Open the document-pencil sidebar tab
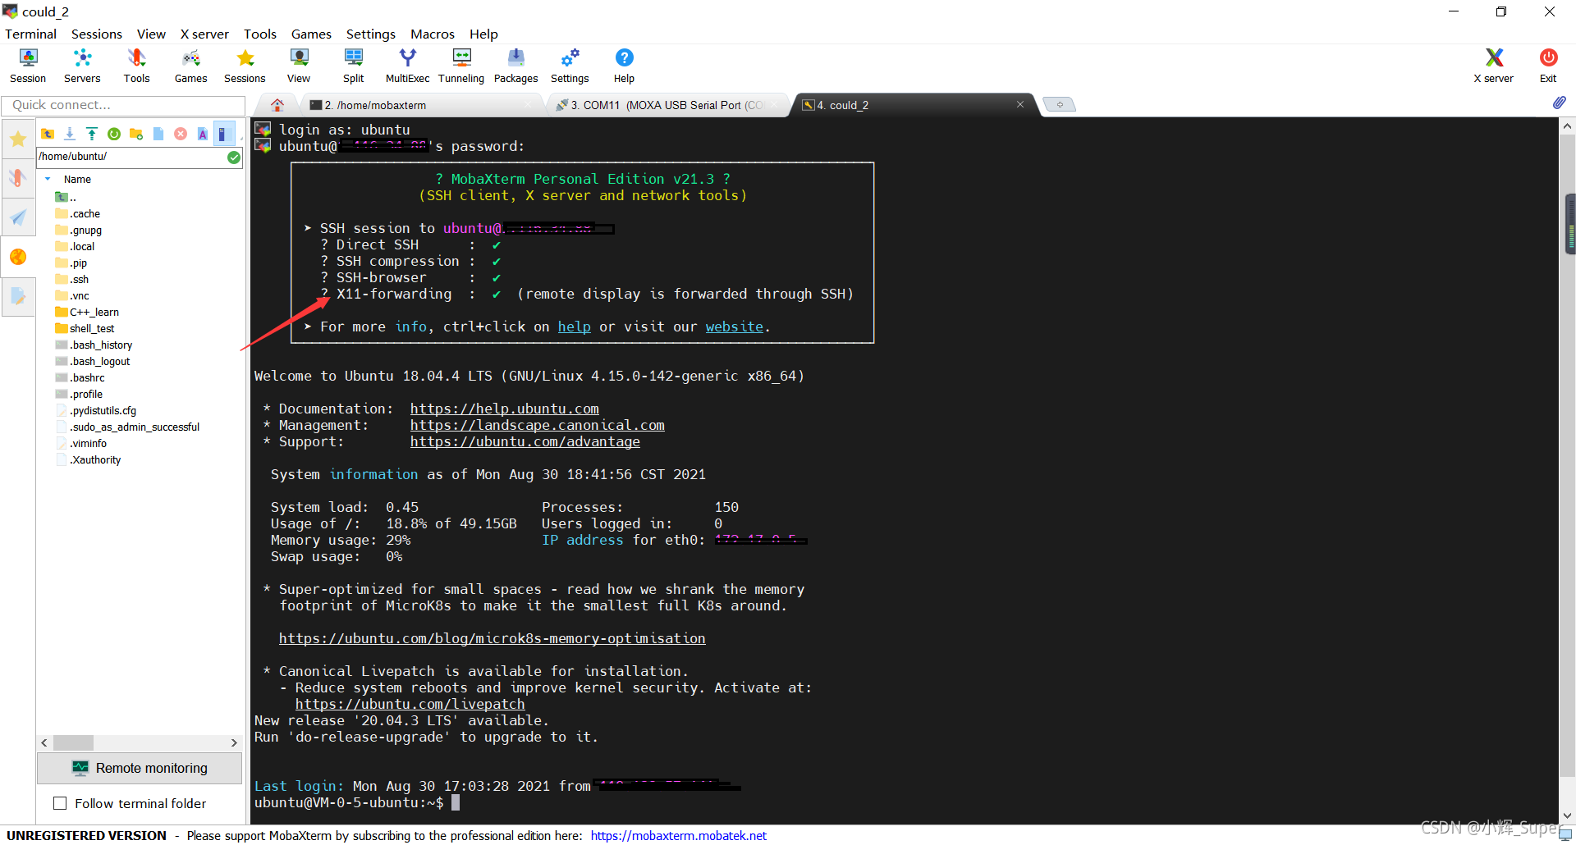The image size is (1576, 845). point(18,296)
